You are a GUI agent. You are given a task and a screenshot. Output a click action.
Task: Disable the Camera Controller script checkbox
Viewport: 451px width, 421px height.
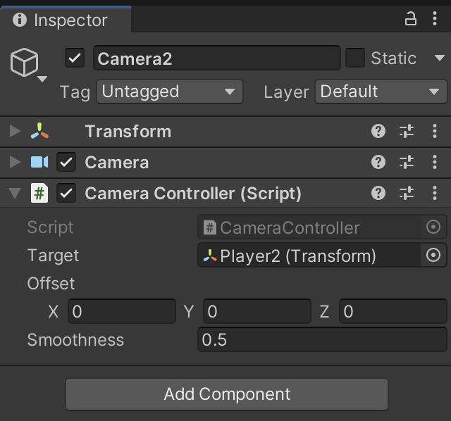coord(66,193)
